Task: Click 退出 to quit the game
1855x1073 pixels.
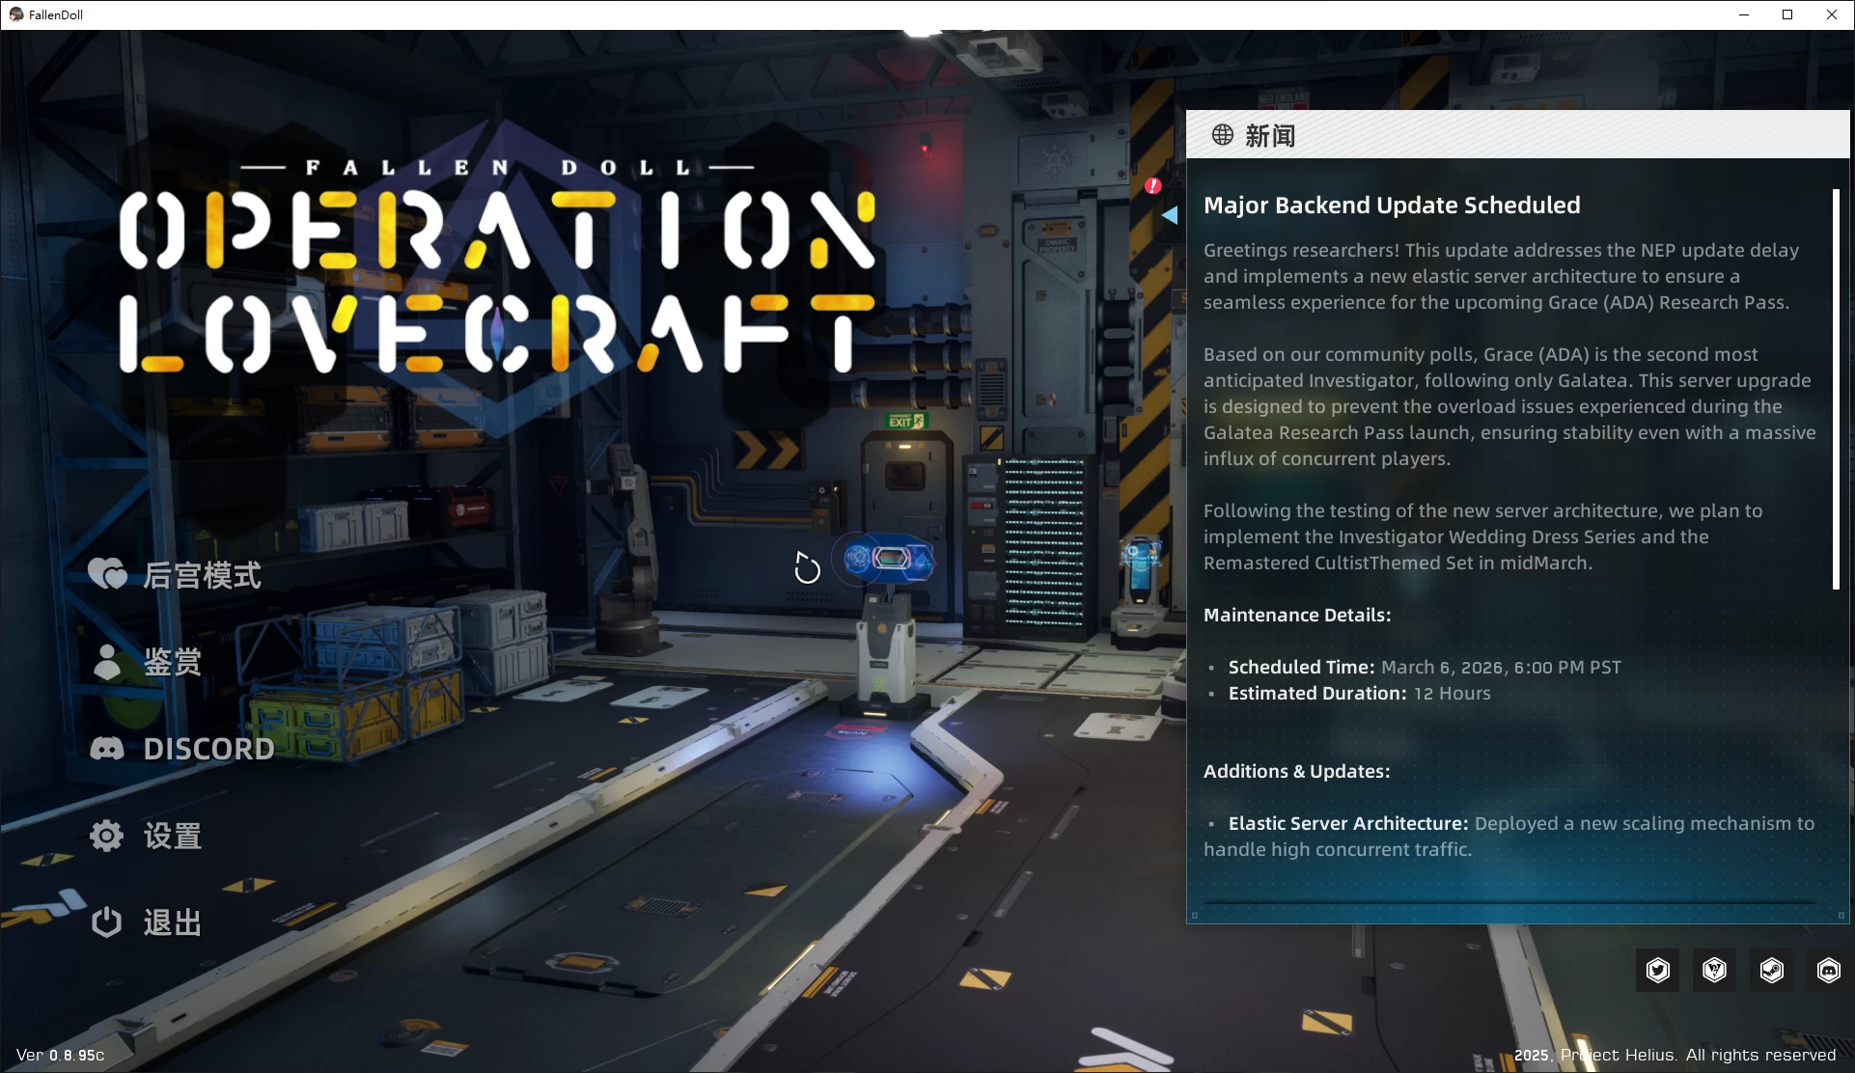Action: coord(173,922)
